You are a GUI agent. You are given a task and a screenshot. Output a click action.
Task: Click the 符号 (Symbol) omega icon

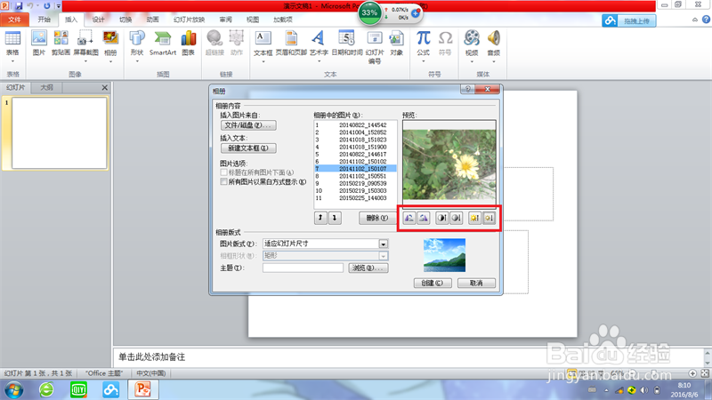click(x=445, y=44)
